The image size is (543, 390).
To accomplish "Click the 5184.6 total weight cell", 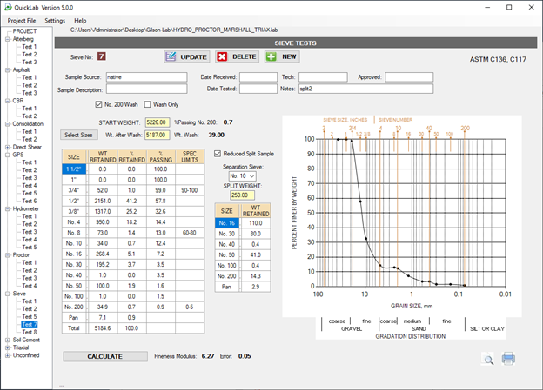I will [103, 328].
